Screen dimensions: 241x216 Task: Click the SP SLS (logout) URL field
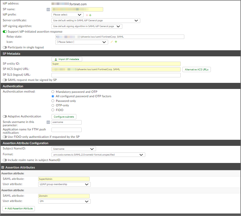click(116, 75)
